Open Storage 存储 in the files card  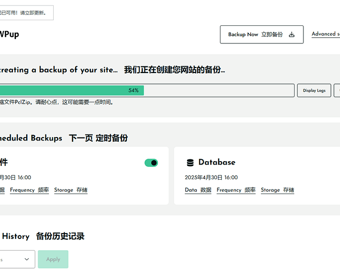[71, 190]
